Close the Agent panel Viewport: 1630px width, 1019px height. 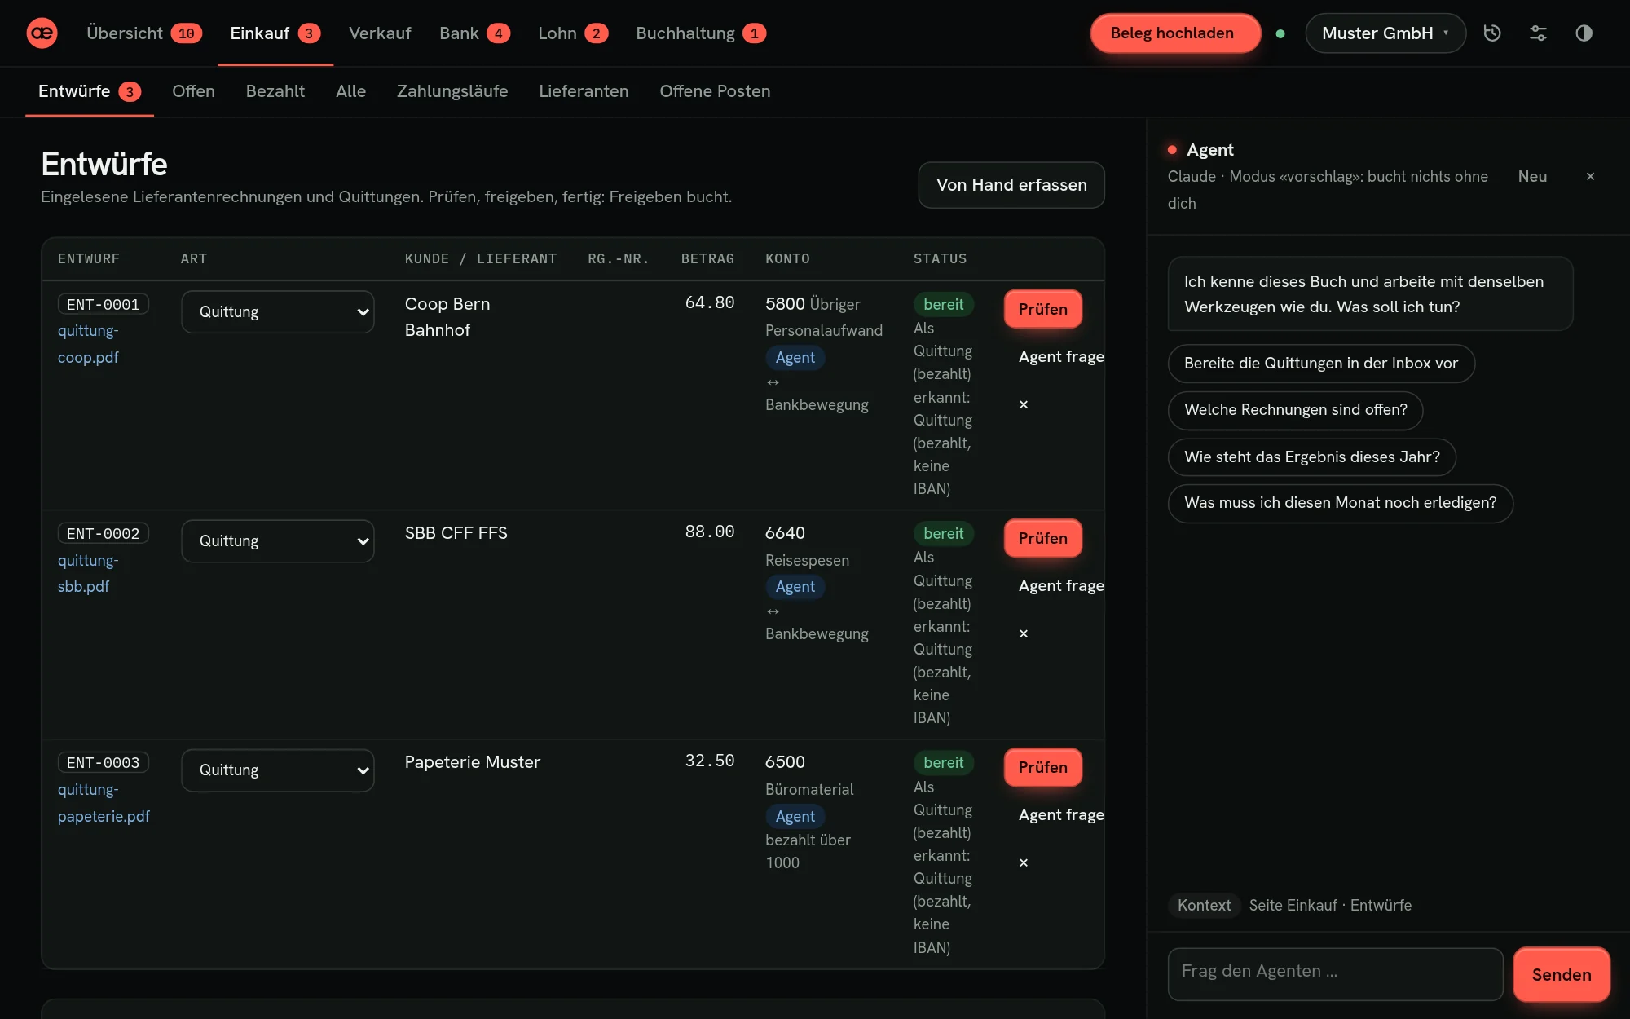tap(1590, 176)
